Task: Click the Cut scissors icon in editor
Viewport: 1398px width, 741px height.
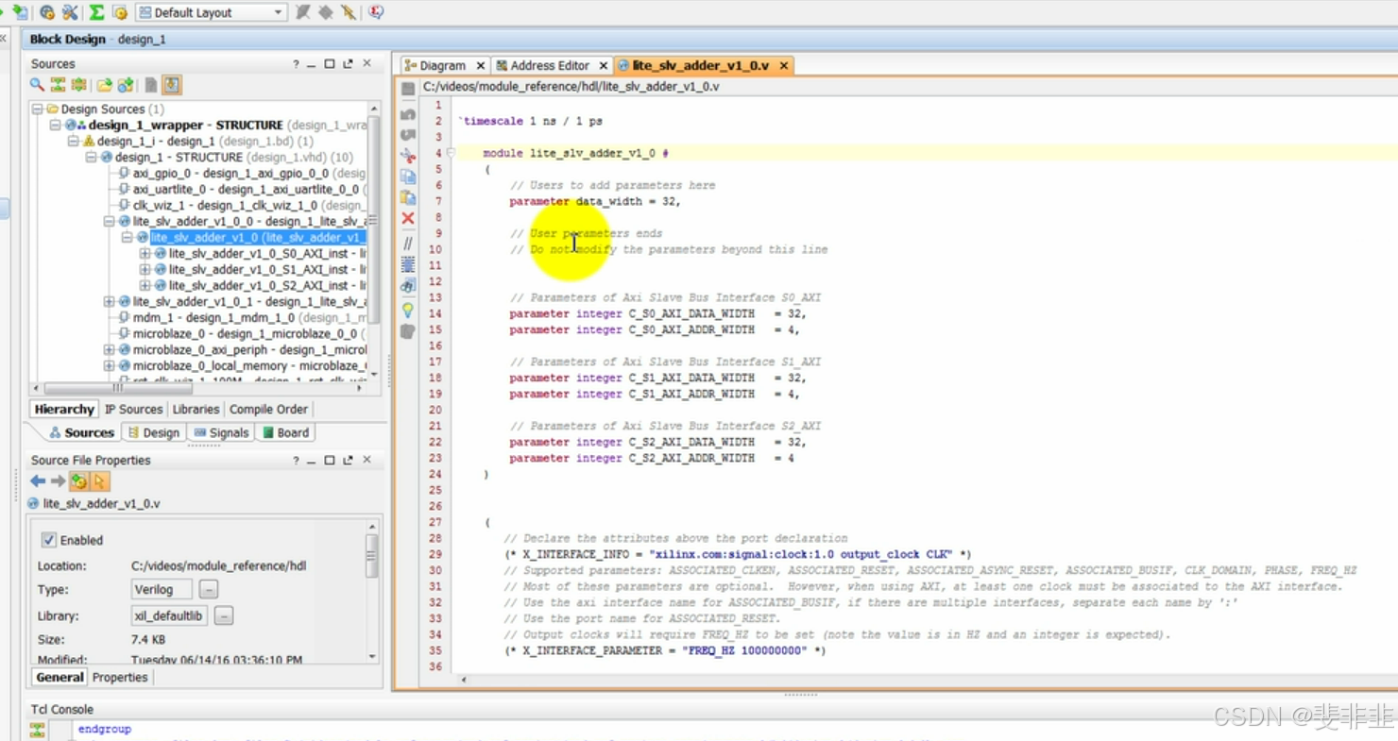Action: click(408, 155)
